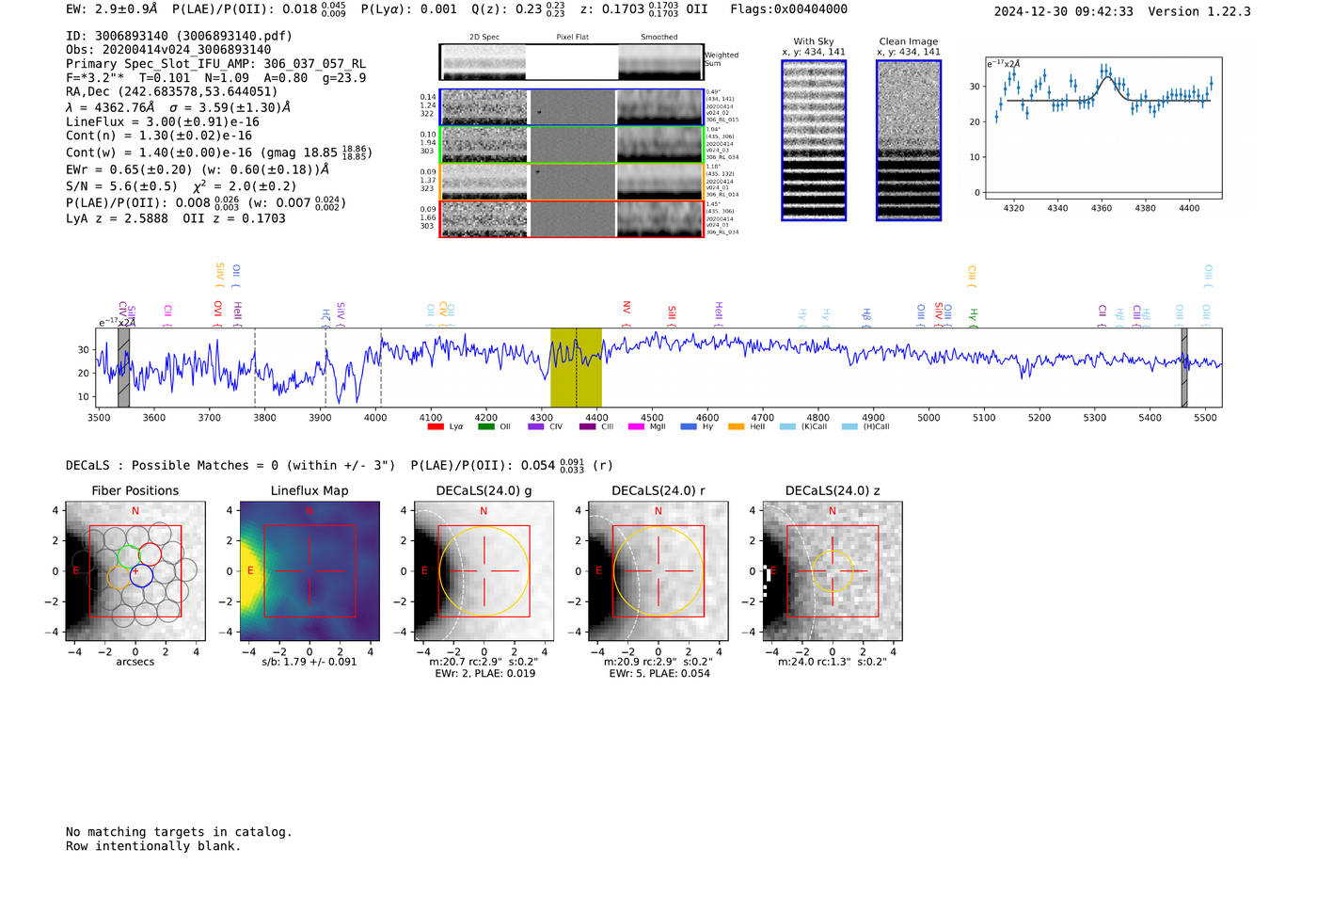
Task: Click the green circle in Fiber Positions
Action: (129, 555)
